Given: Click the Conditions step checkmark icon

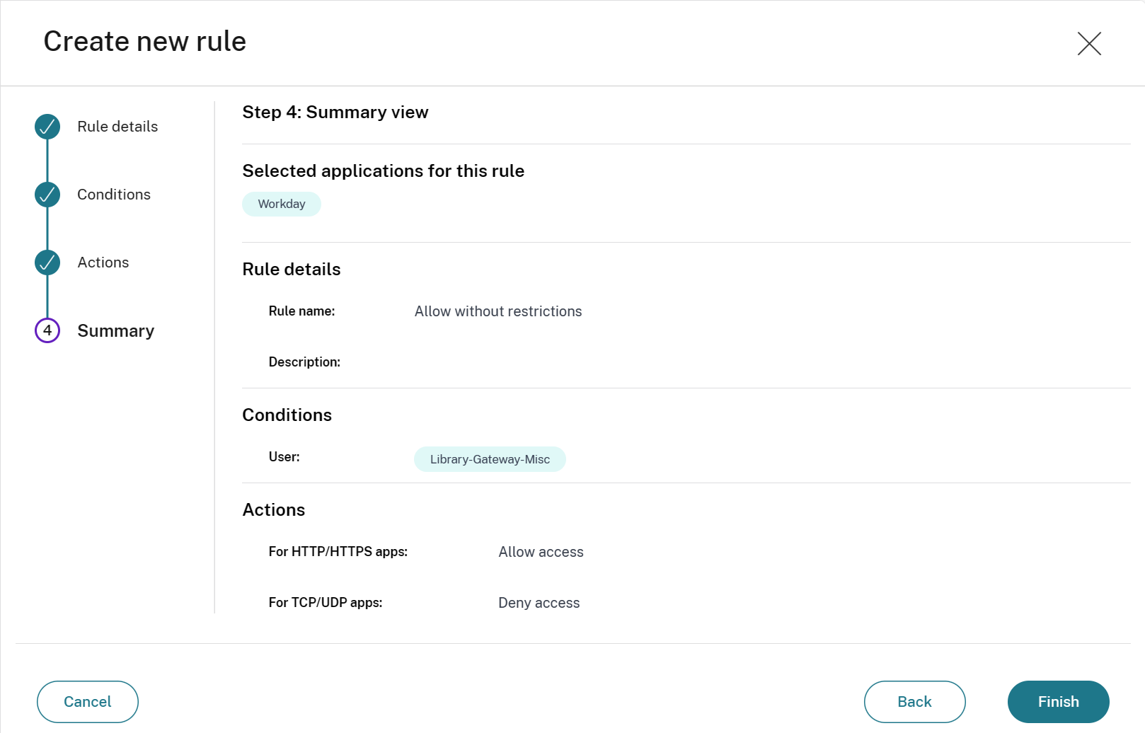Looking at the screenshot, I should click(x=47, y=195).
